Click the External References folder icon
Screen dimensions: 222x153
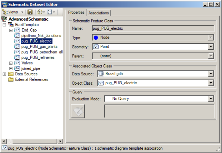coord(11,79)
